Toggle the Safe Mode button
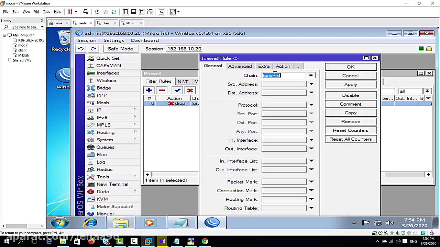Image resolution: width=440 pixels, height=247 pixels. pyautogui.click(x=120, y=49)
